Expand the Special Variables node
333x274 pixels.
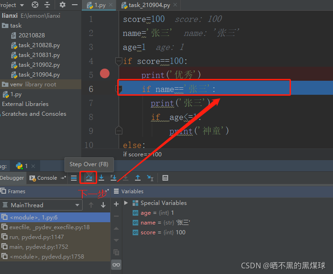126,203
